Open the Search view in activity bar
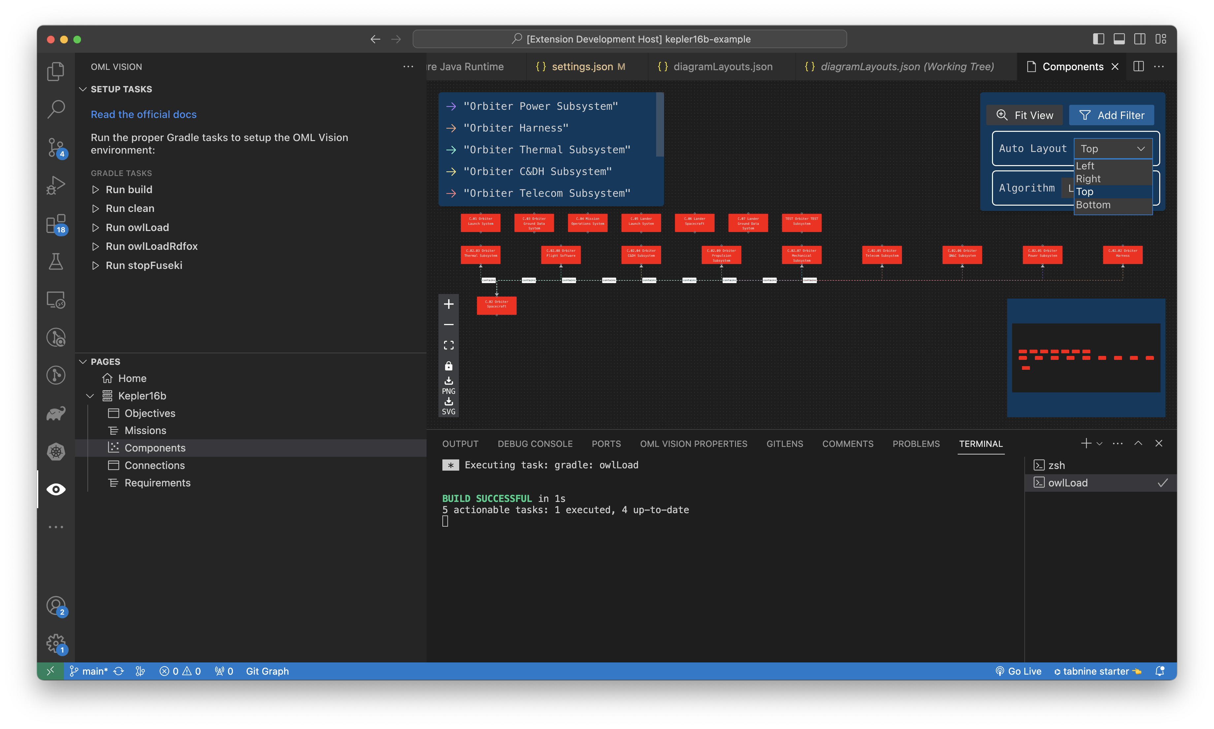This screenshot has height=729, width=1214. 55,109
